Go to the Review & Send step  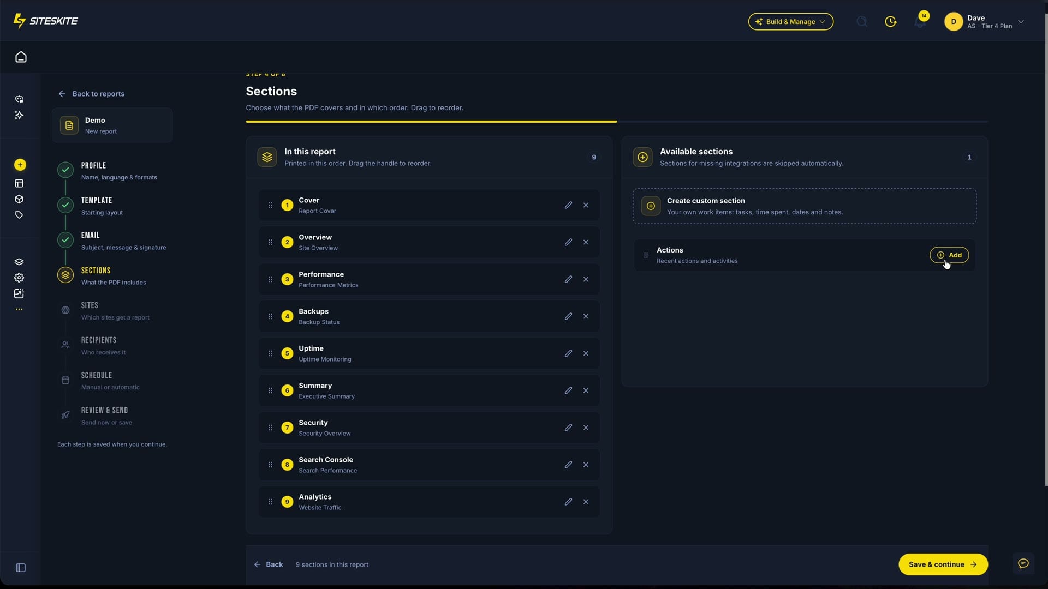[x=112, y=416]
